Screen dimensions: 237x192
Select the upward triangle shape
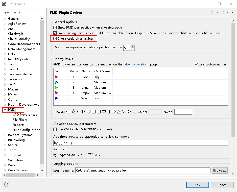(119, 112)
